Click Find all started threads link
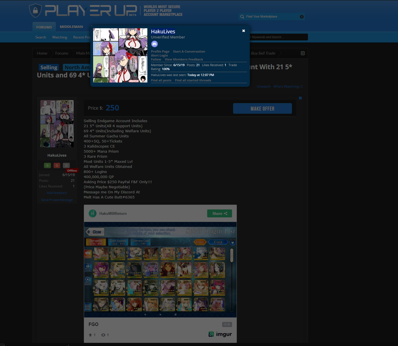 [x=193, y=80]
